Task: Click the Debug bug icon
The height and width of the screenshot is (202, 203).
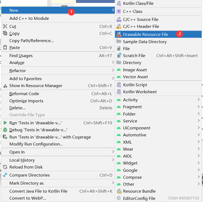Action: 5,130
